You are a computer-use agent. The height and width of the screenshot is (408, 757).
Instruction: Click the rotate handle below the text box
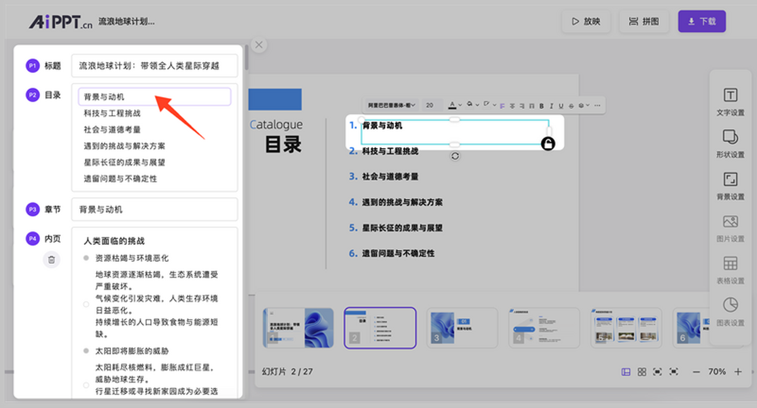click(455, 156)
